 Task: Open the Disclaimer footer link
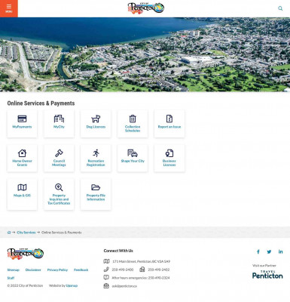(x=33, y=270)
